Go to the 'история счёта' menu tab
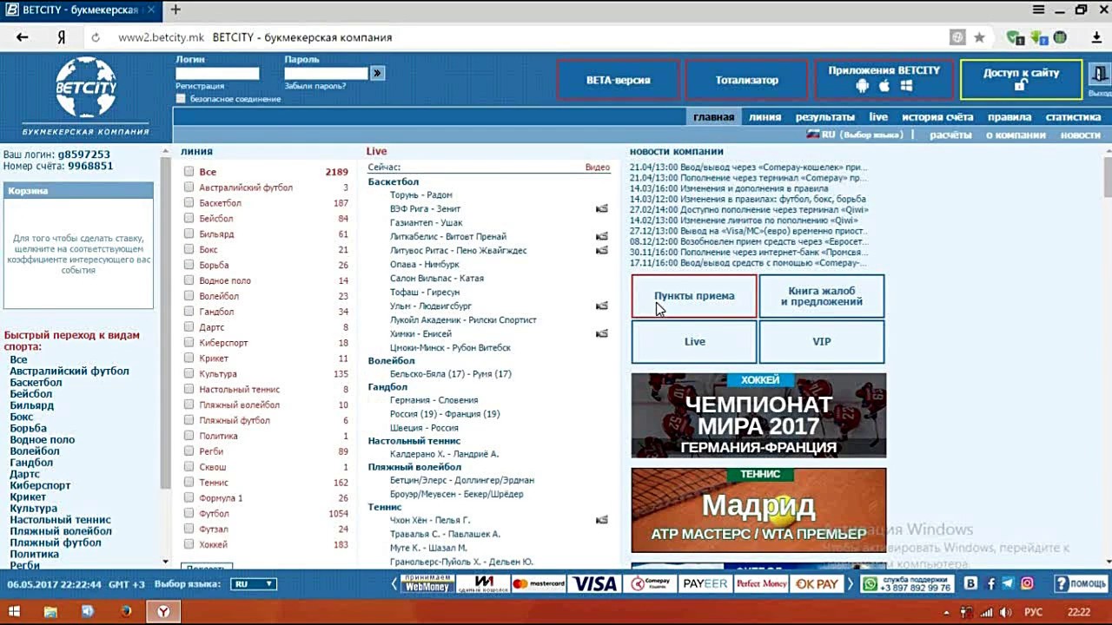 937,117
